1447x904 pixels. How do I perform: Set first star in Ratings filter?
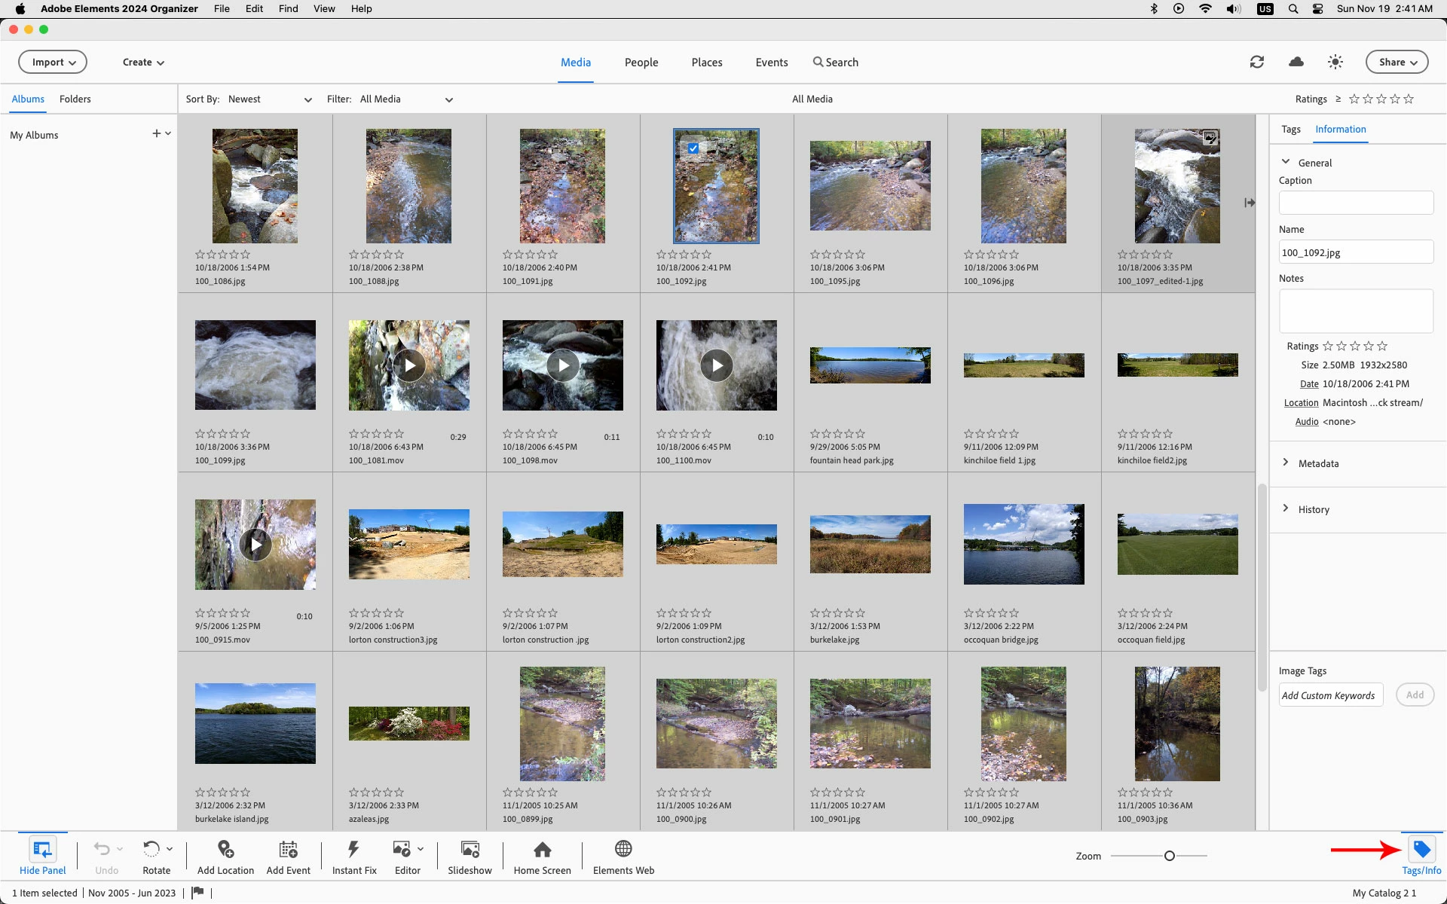coord(1354,99)
